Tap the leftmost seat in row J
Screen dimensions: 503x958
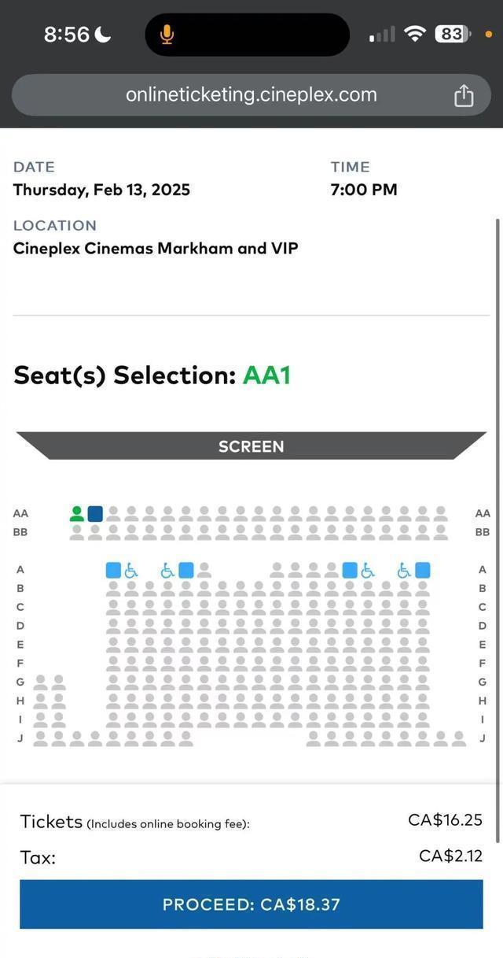pyautogui.click(x=40, y=738)
